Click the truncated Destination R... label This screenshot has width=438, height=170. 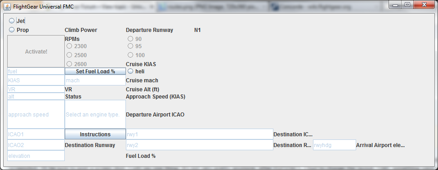tap(292, 145)
